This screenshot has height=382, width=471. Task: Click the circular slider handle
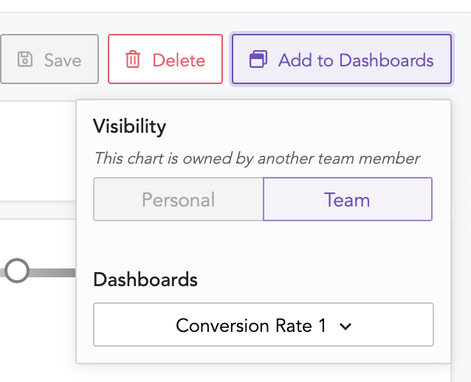(17, 271)
